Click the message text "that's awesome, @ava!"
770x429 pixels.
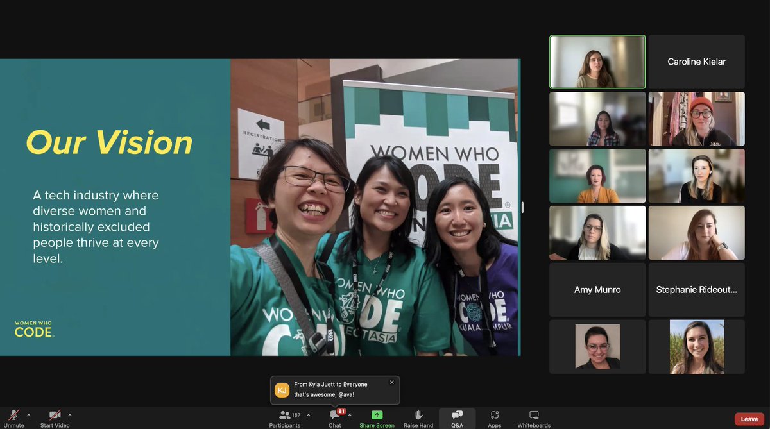(x=324, y=394)
